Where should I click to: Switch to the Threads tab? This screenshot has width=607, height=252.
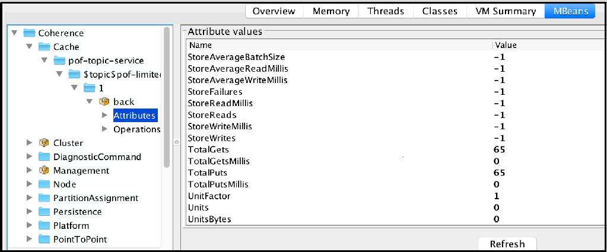386,11
